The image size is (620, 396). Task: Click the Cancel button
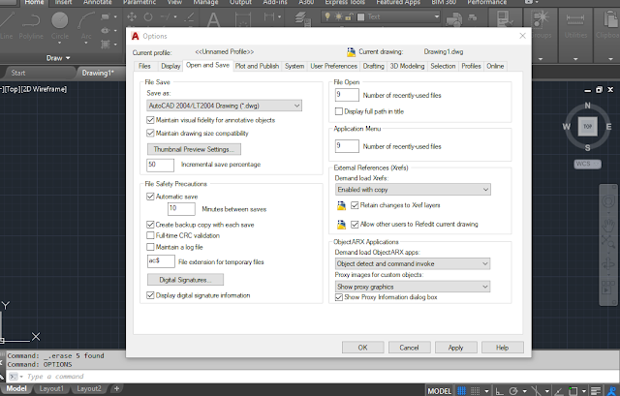click(409, 348)
